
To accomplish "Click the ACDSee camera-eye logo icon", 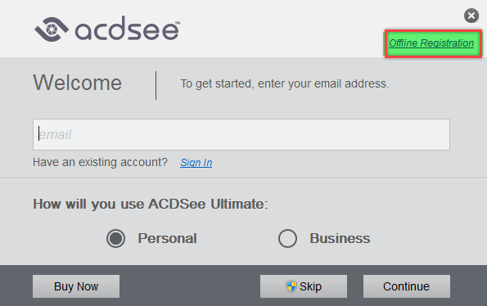I will click(52, 29).
